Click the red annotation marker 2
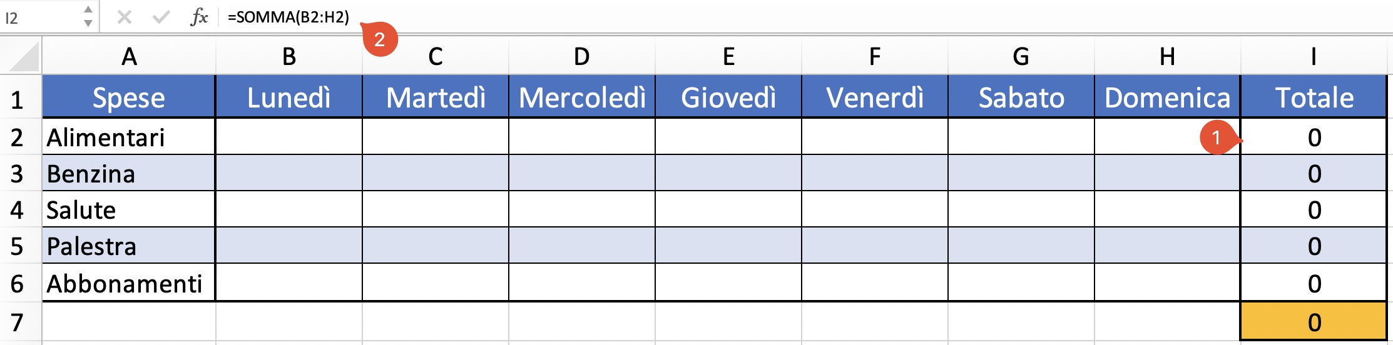The width and height of the screenshot is (1393, 345). coord(379,39)
